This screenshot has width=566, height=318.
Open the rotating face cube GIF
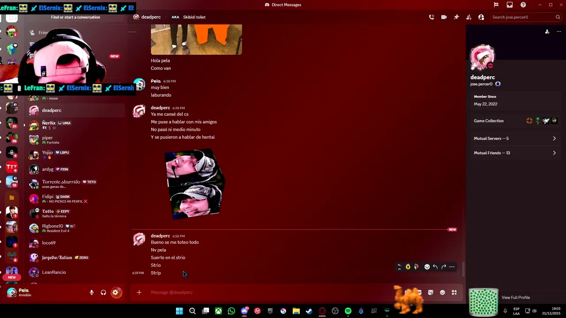pyautogui.click(x=195, y=183)
